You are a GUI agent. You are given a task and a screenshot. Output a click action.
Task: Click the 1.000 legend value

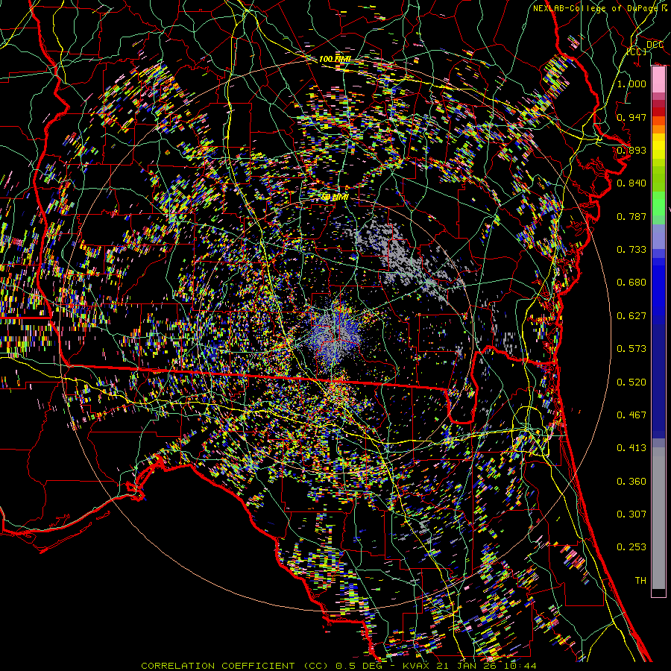click(x=631, y=84)
